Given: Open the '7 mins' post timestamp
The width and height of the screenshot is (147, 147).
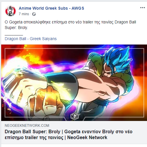Looking at the screenshot, I should pyautogui.click(x=24, y=14).
